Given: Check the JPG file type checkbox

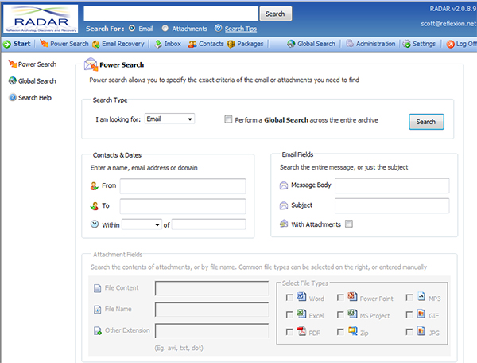Looking at the screenshot, I should tap(409, 332).
